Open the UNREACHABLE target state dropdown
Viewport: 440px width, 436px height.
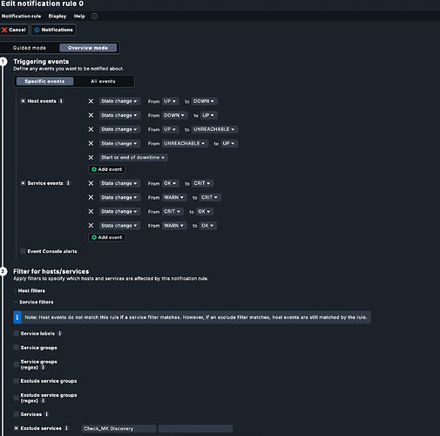coord(214,129)
